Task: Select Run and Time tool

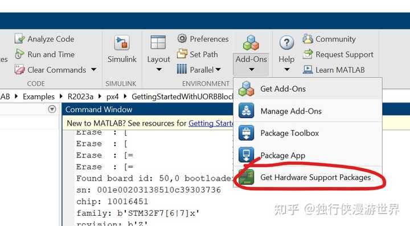Action: 44,54
